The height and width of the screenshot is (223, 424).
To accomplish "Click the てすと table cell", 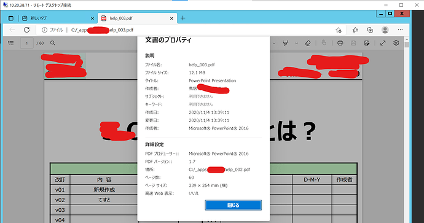I will click(104, 200).
